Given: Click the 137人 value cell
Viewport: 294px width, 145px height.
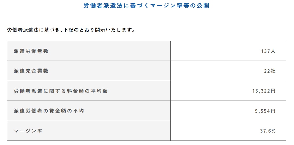Looking at the screenshot, I should (x=268, y=51).
